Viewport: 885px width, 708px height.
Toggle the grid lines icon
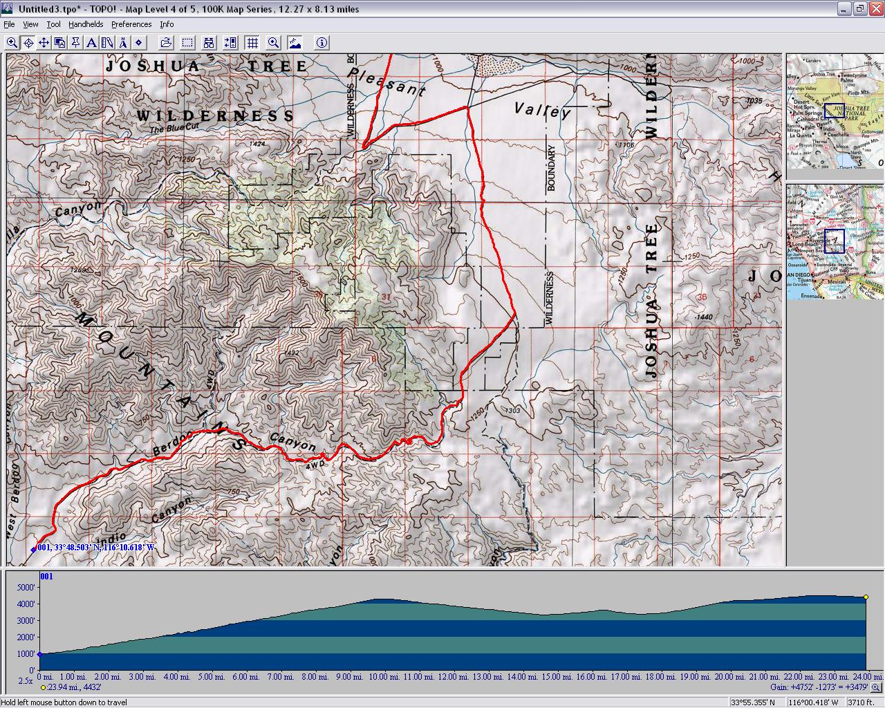[x=252, y=43]
